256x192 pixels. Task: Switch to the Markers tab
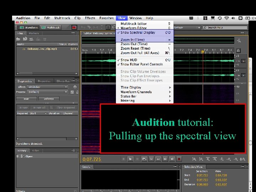tap(34, 33)
